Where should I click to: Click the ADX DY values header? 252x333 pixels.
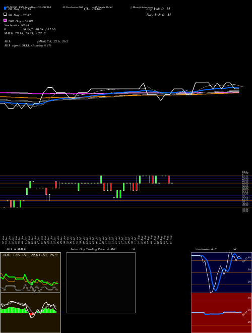[30, 255]
